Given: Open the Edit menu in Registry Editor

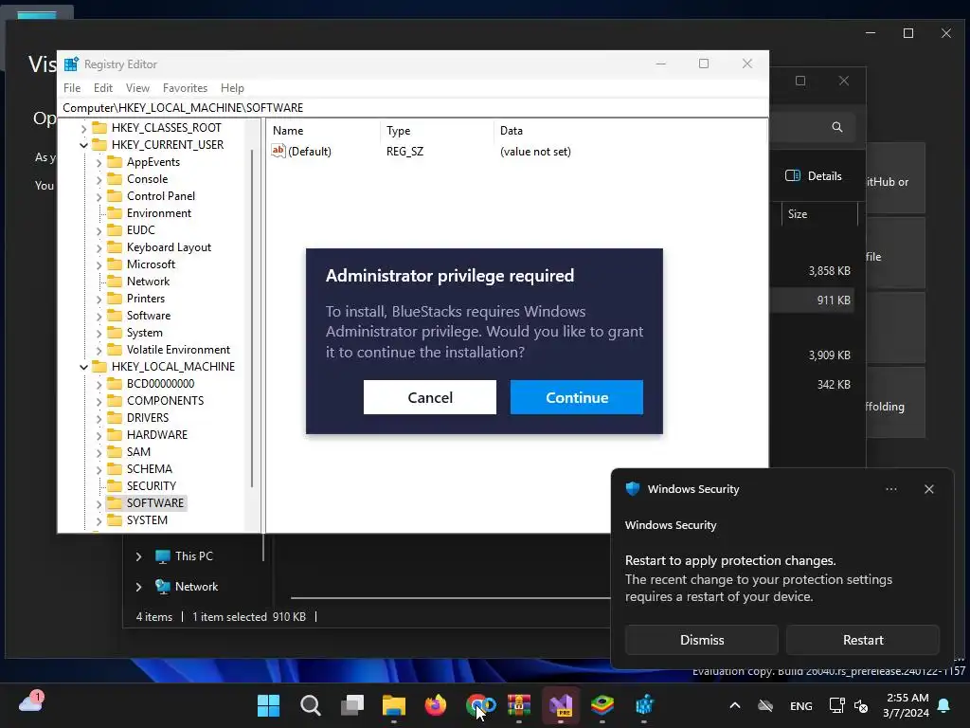Looking at the screenshot, I should tap(102, 88).
